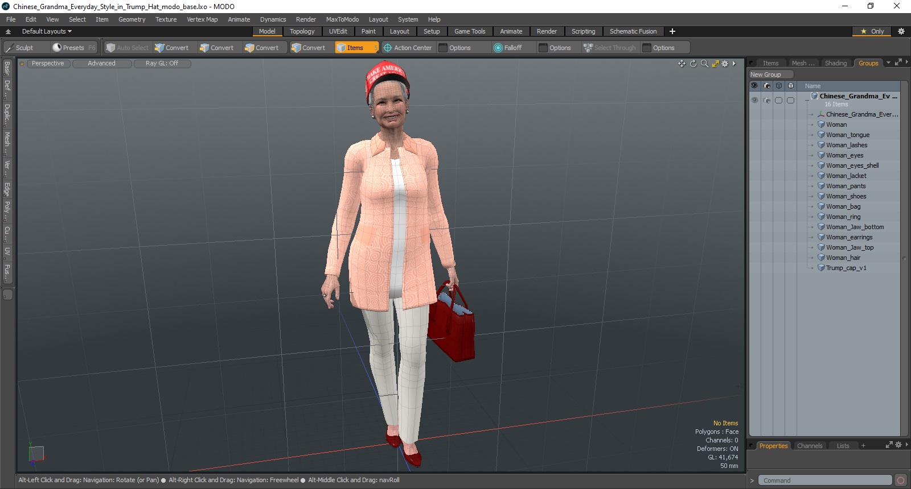Open the MaxToModo menu
Viewport: 911px width, 489px height.
[342, 19]
